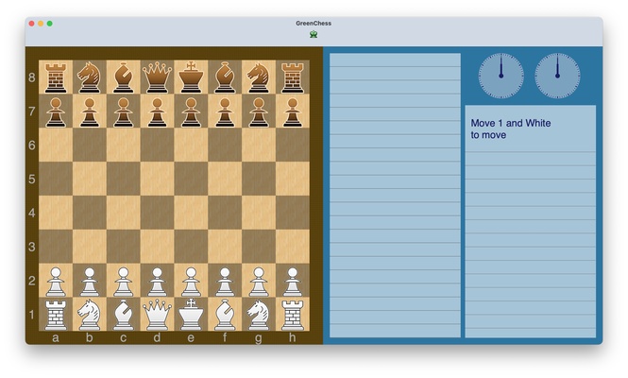
Task: Click the empty d4 square
Action: click(157, 213)
